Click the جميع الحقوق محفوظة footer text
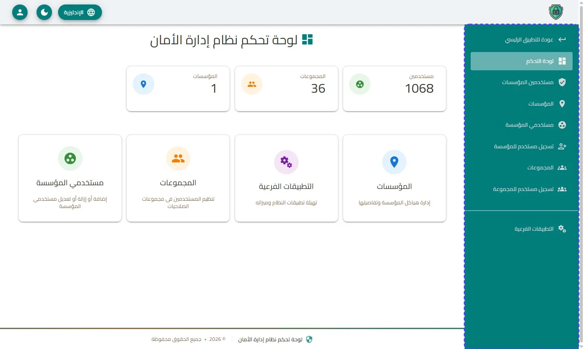584x349 pixels. (x=176, y=339)
